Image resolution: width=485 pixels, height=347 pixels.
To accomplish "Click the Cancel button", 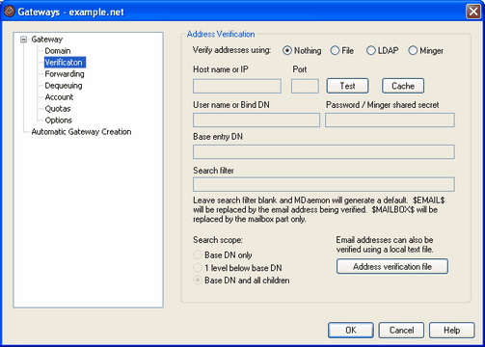I will coord(401,330).
